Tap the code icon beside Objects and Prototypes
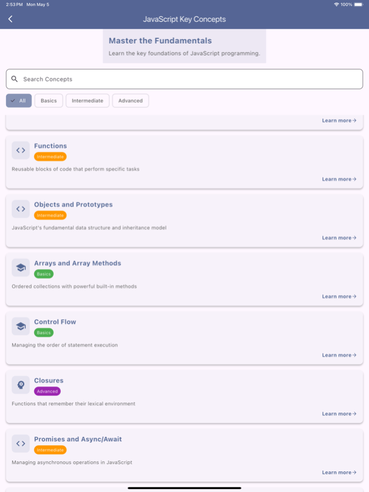This screenshot has width=369, height=492. tap(21, 209)
